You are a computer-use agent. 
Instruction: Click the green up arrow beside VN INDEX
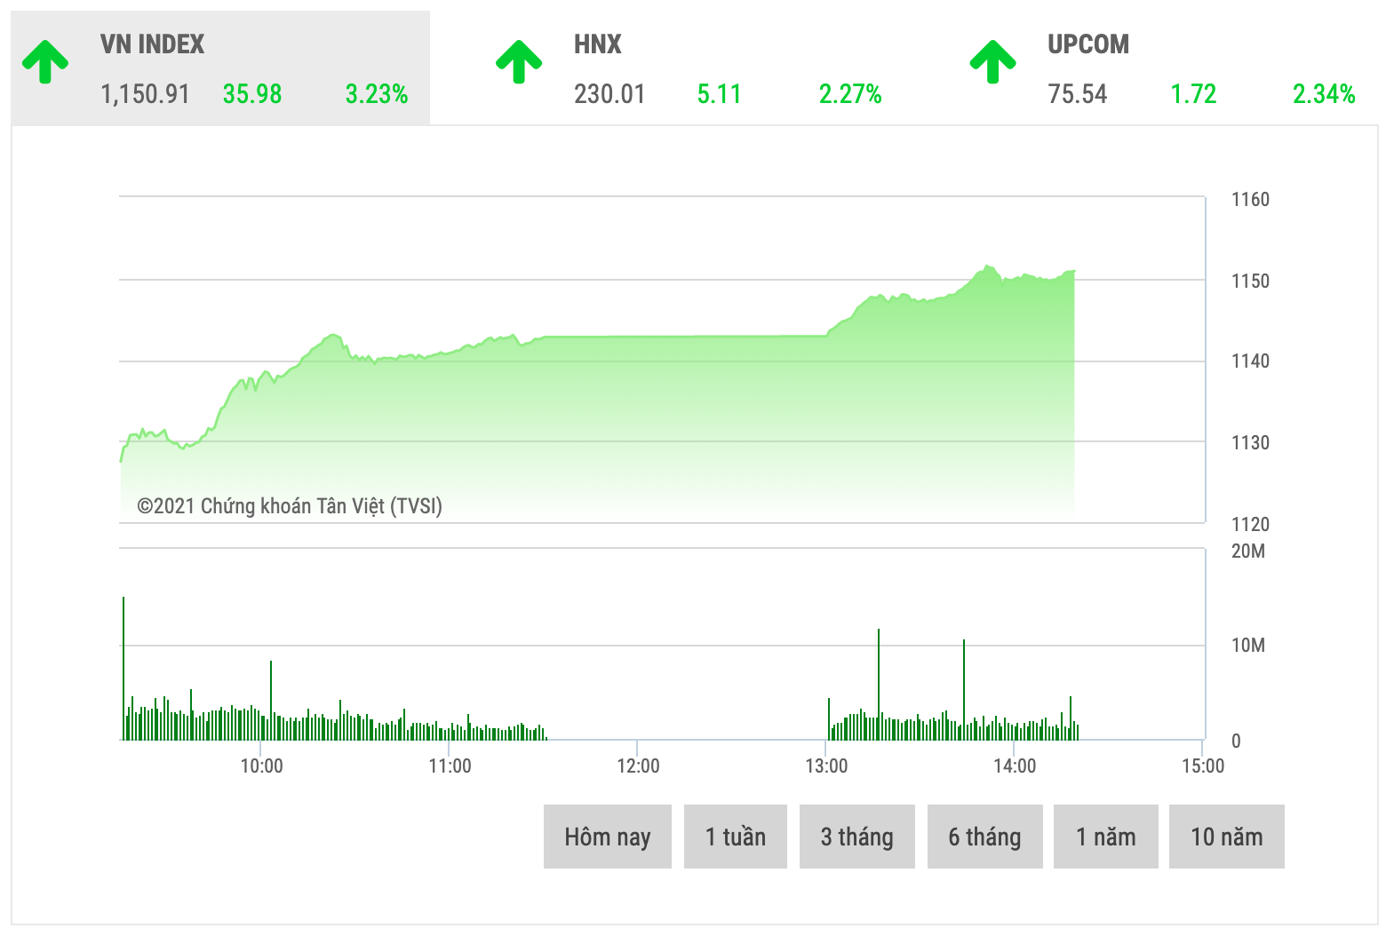point(45,63)
